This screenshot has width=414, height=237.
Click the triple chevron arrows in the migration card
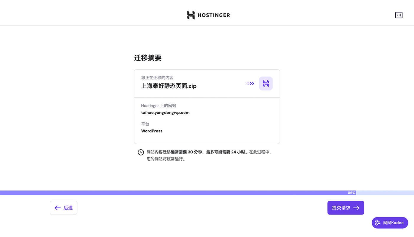[250, 83]
